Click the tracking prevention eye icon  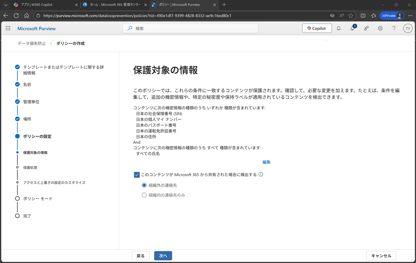332,16
